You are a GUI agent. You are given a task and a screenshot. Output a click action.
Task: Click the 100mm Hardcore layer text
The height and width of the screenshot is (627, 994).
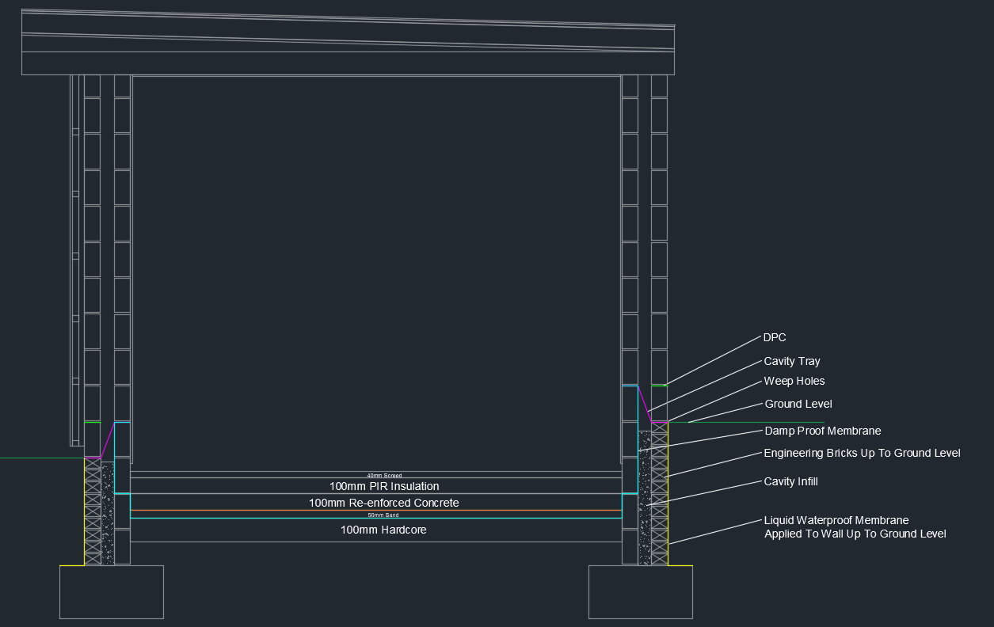tap(383, 530)
